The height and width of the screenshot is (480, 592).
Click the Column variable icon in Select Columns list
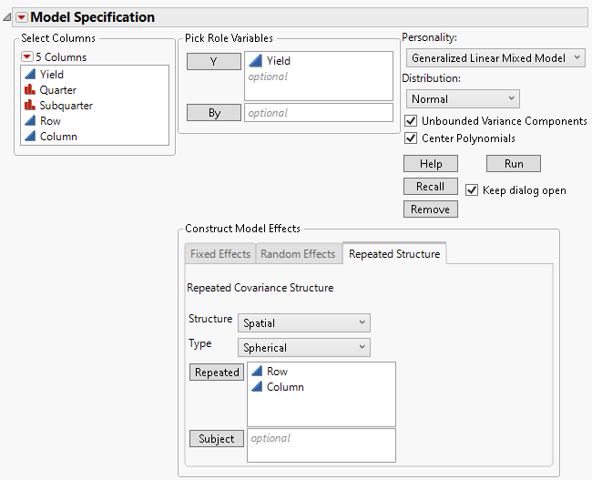30,137
